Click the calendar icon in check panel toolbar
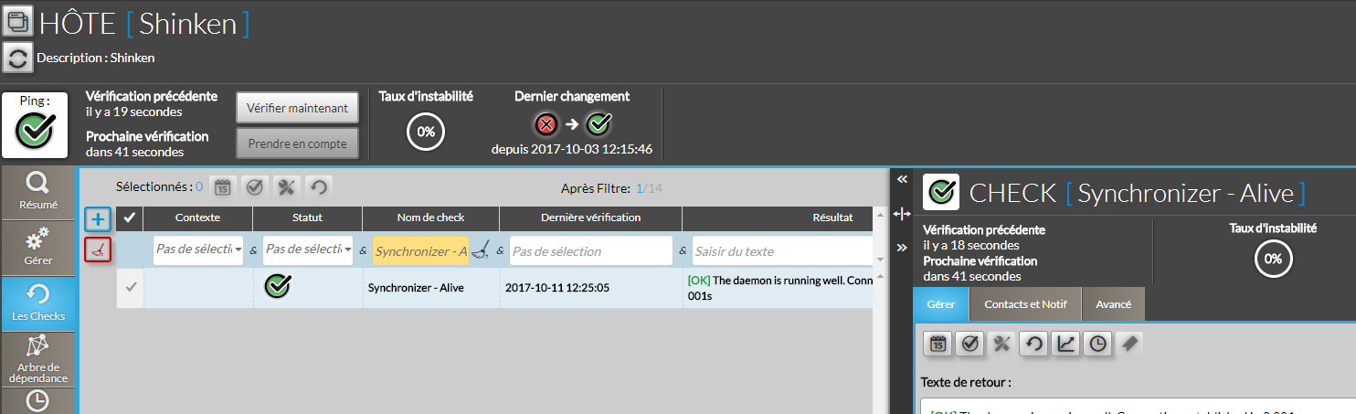Viewport: 1356px width, 414px height. coord(938,344)
